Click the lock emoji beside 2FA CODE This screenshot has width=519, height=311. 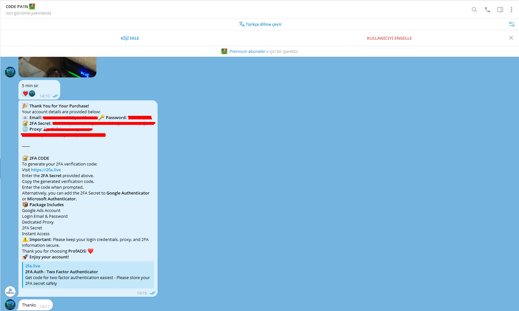coord(25,158)
